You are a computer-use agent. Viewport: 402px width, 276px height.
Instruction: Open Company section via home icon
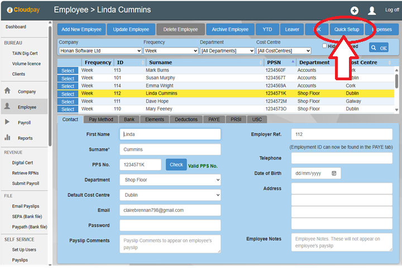[x=8, y=91]
